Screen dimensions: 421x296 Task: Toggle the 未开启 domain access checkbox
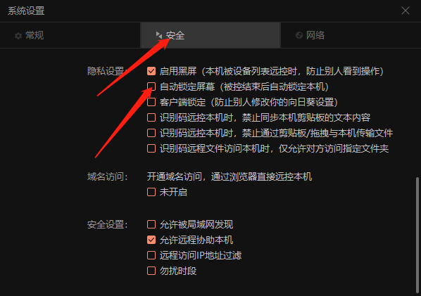[x=151, y=192]
